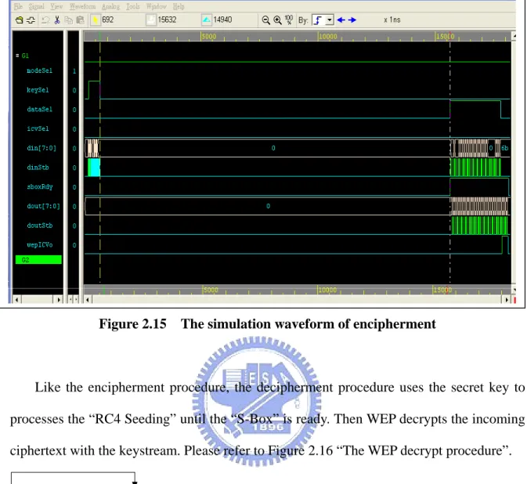The height and width of the screenshot is (484, 527).
Task: Select the dataSel signal
Action: coord(39,109)
